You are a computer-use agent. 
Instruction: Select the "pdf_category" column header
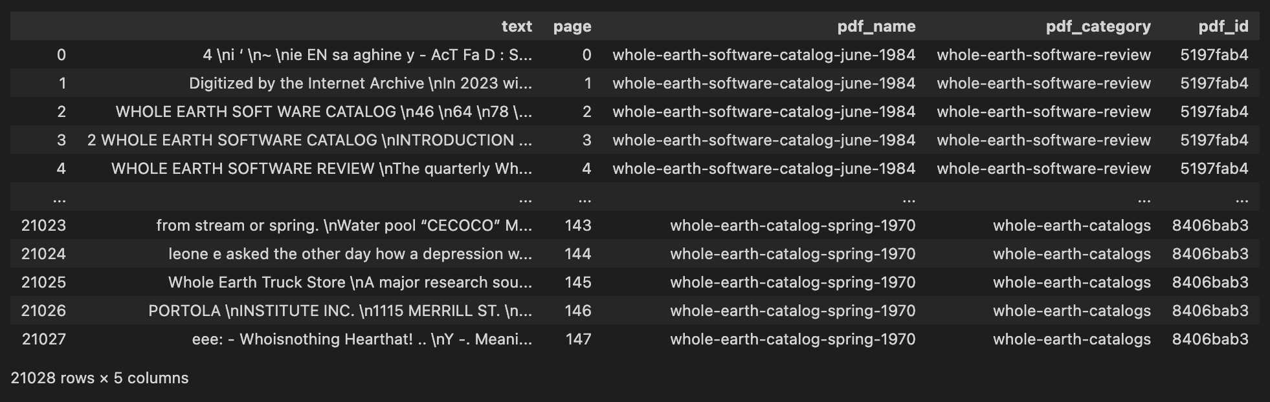(1098, 26)
